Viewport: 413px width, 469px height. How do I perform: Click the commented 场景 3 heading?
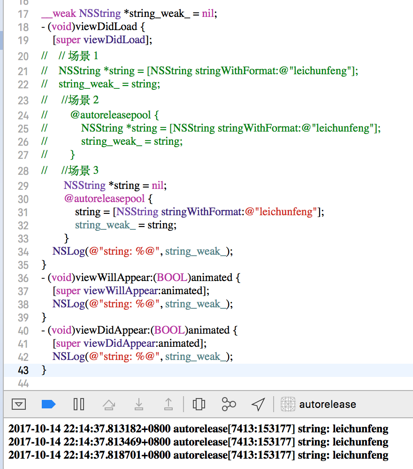(80, 171)
